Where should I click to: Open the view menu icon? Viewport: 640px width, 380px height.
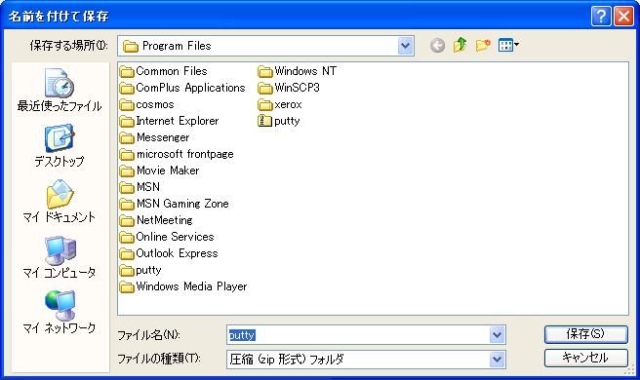click(508, 45)
